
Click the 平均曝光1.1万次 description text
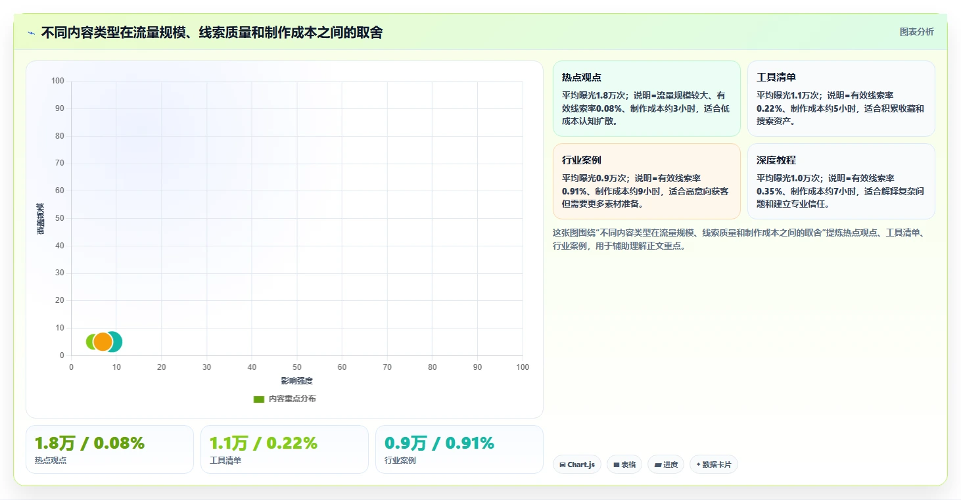click(841, 108)
